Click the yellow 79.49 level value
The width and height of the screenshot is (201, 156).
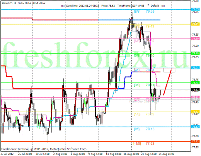pyautogui.click(x=150, y=26)
